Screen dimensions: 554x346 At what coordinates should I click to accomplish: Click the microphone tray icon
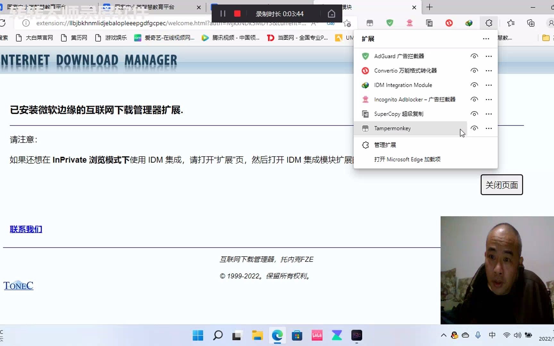478,335
